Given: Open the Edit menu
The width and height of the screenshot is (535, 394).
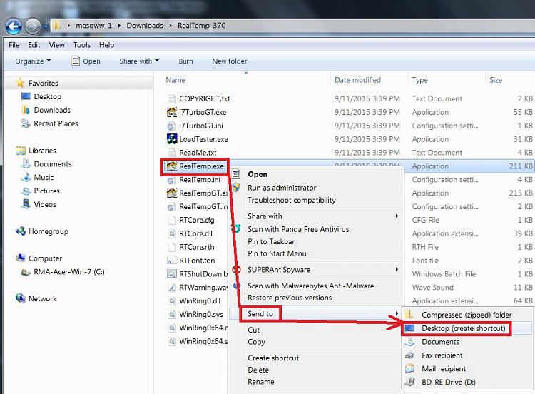Looking at the screenshot, I should [34, 45].
